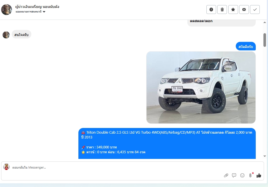Viewport: 268px width, 187px height.
Task: Delete conversation with the trash icon
Action: [x=222, y=10]
